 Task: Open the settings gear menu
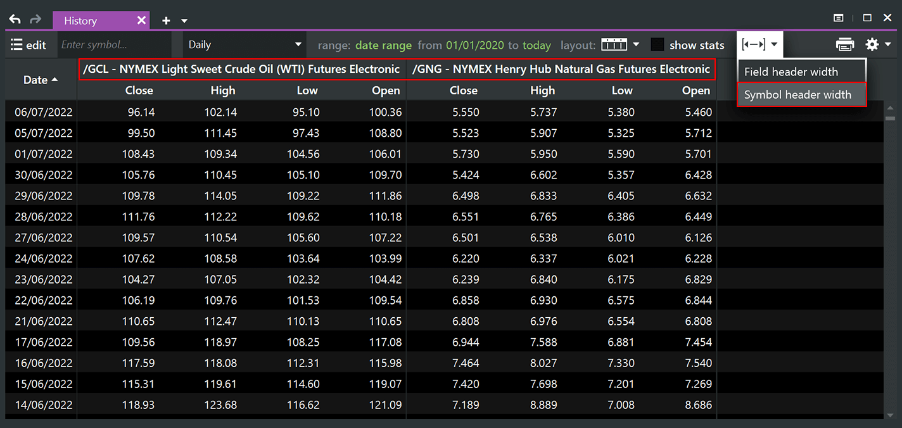point(872,44)
